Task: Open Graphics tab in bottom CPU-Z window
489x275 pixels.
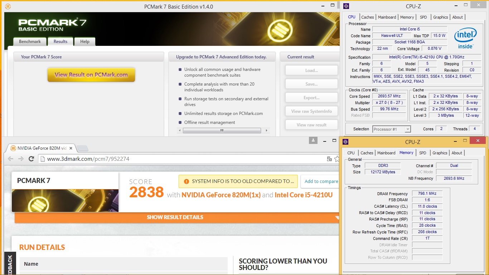Action: click(x=440, y=153)
